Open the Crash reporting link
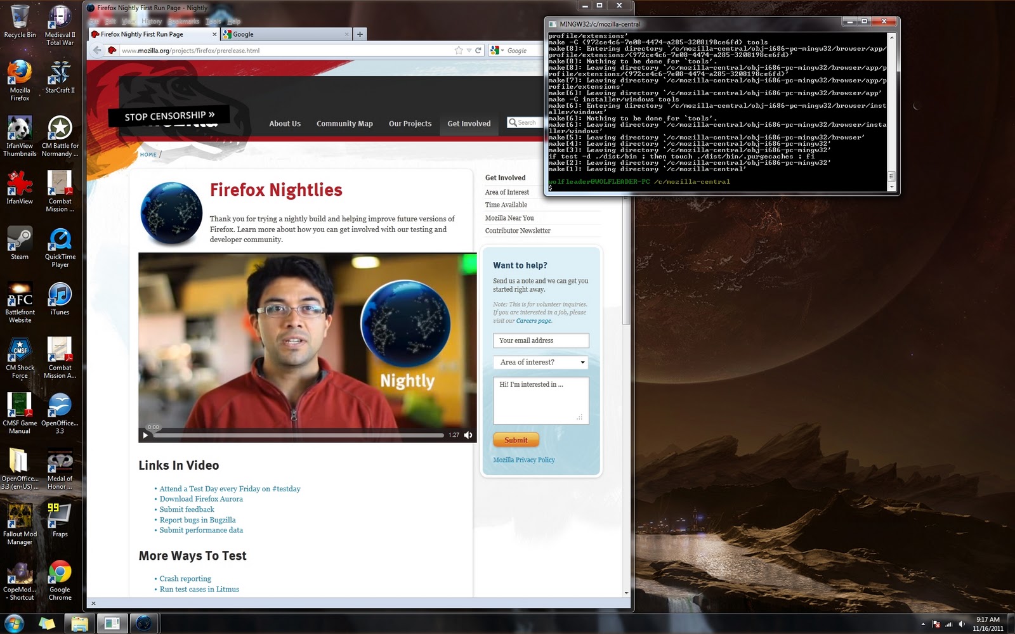The width and height of the screenshot is (1015, 634). point(185,579)
